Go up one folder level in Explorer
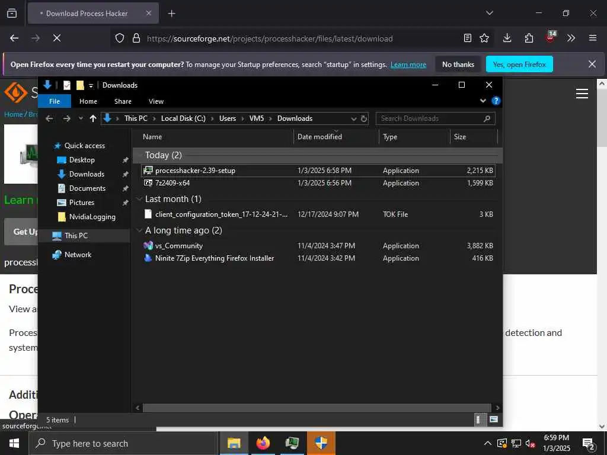Image resolution: width=607 pixels, height=455 pixels. [x=93, y=118]
